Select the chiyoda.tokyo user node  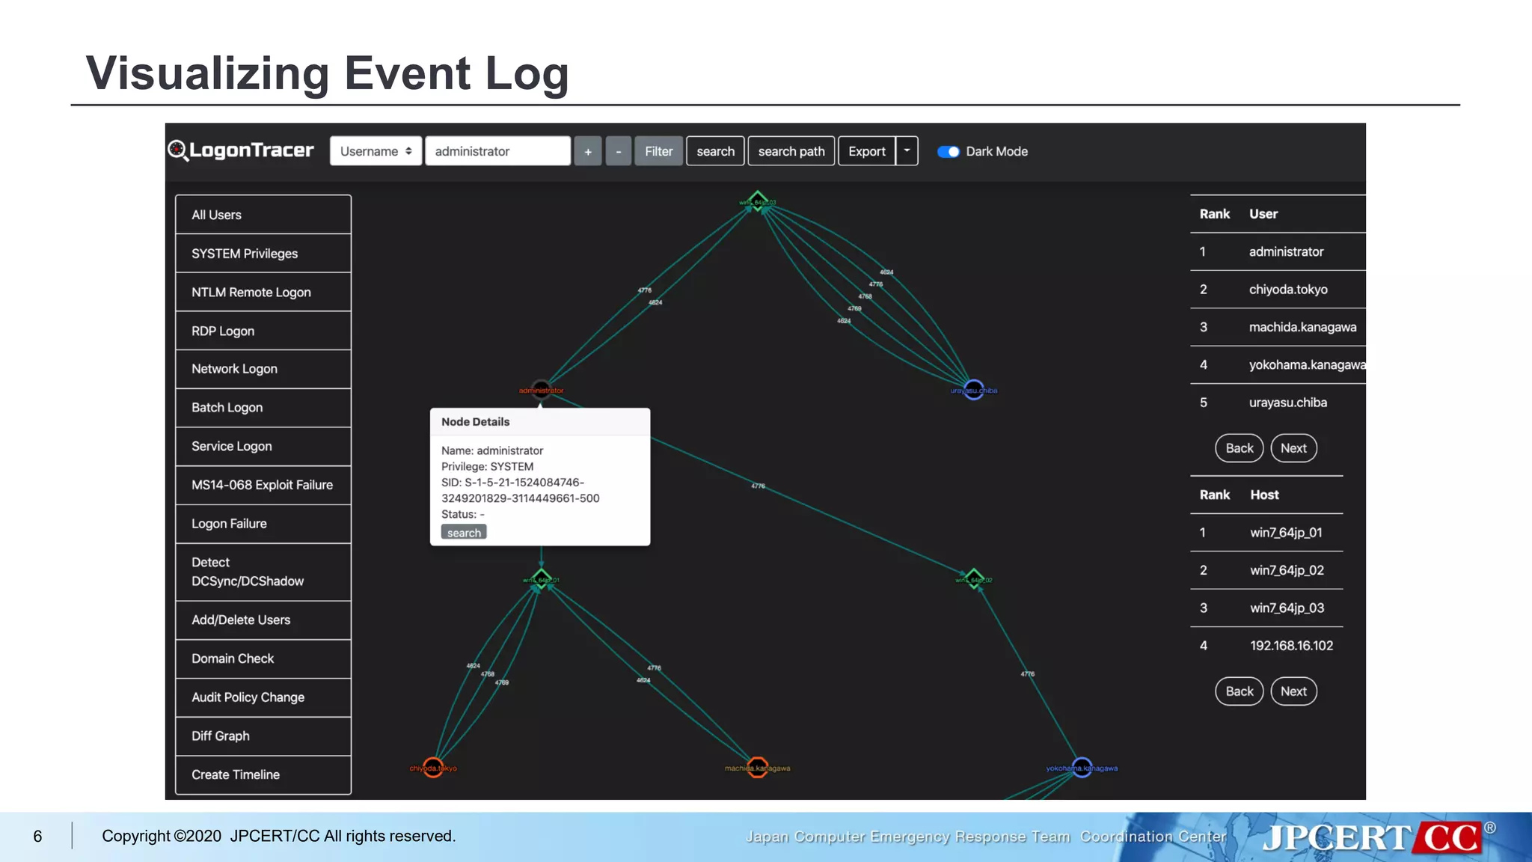point(433,768)
